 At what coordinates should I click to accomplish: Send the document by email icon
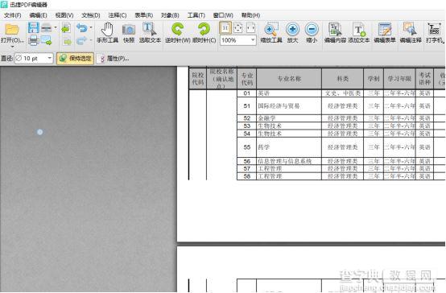click(46, 40)
